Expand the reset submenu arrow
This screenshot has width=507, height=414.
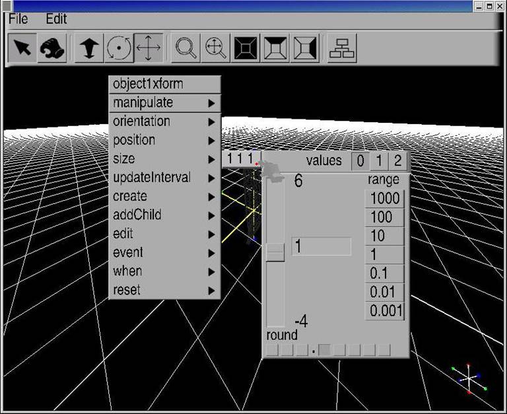211,291
